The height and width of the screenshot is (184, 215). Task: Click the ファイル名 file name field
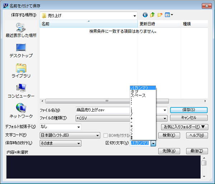coord(102,110)
